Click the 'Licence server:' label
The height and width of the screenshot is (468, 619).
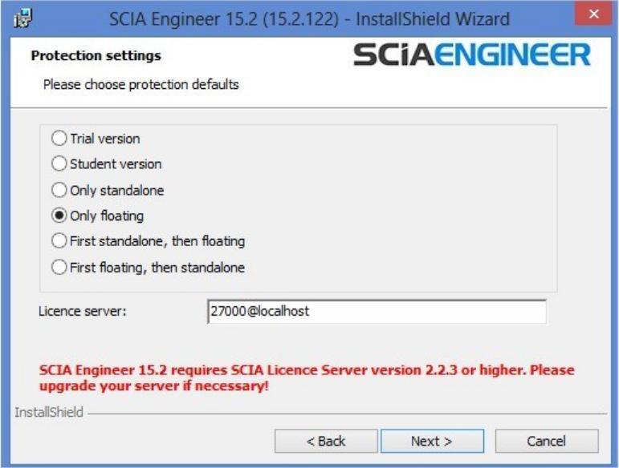[83, 311]
